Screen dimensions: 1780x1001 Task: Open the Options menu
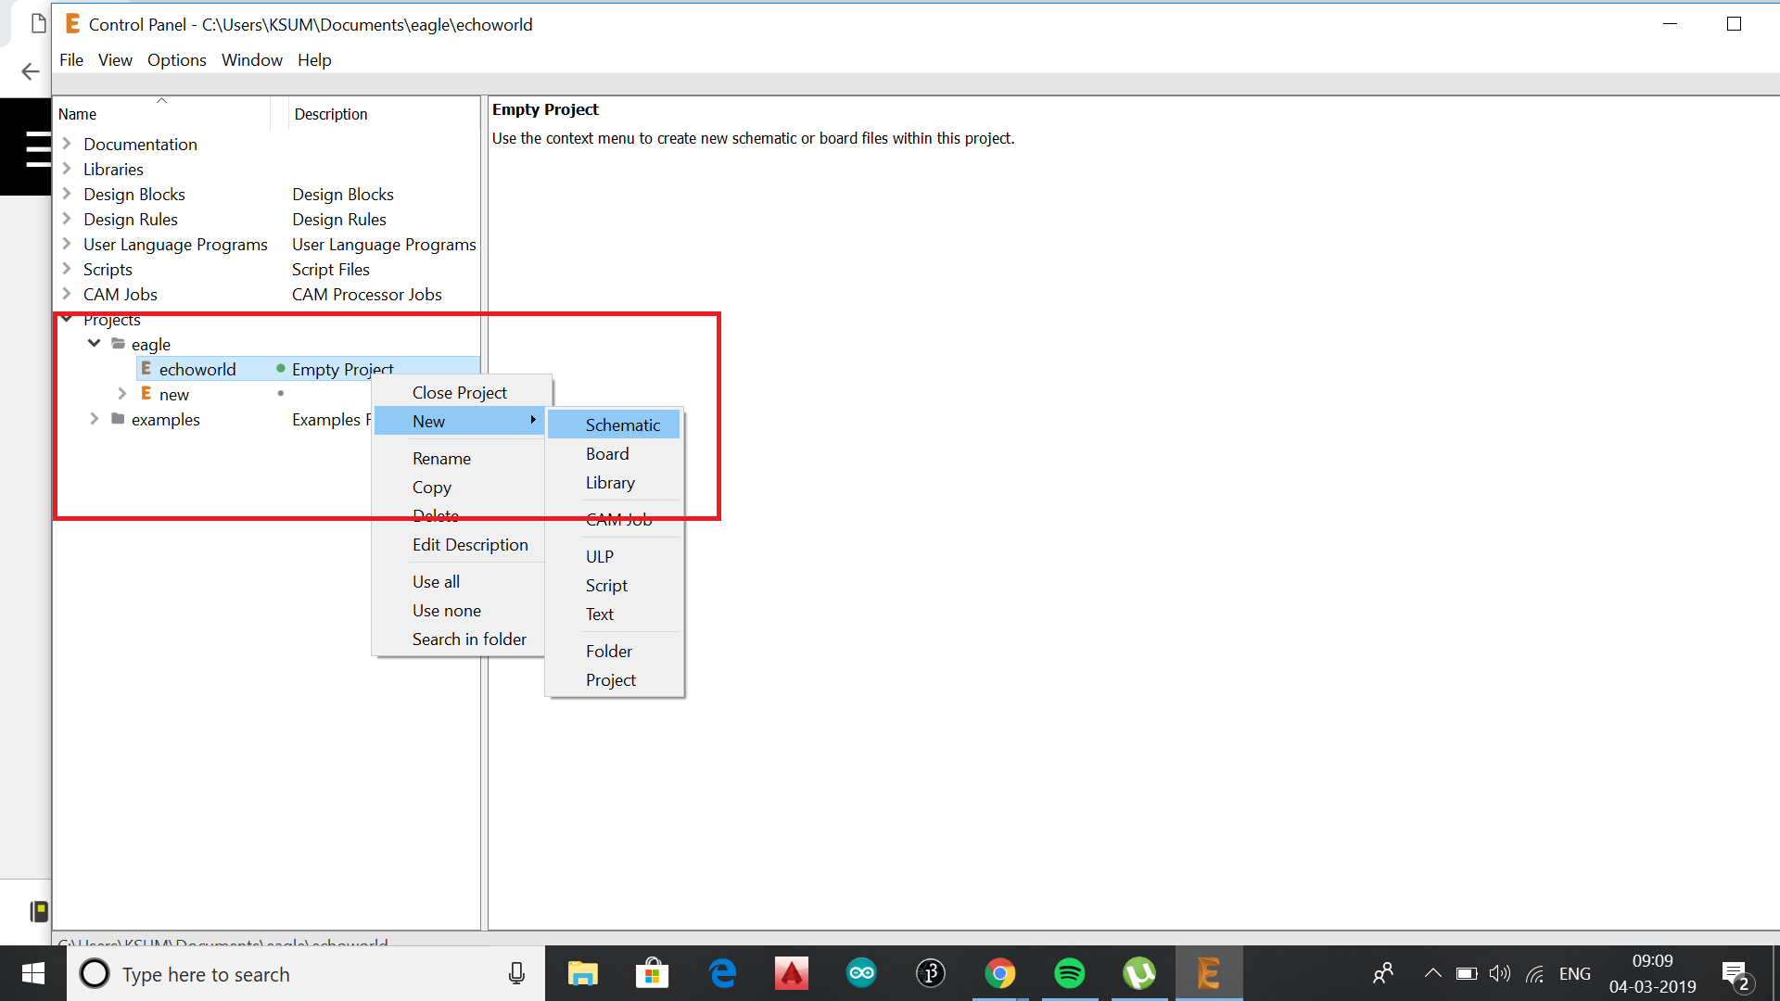click(176, 60)
